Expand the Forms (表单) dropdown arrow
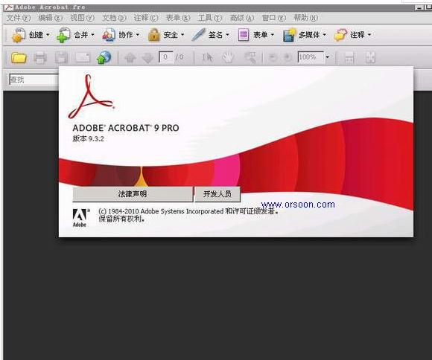The height and width of the screenshot is (360, 432). click(273, 35)
